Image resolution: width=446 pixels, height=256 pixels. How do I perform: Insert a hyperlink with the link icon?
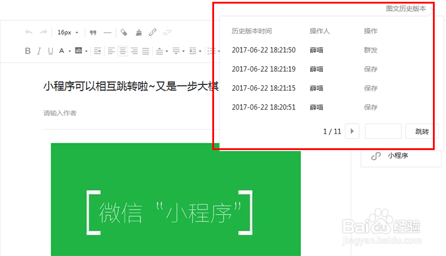tap(153, 32)
